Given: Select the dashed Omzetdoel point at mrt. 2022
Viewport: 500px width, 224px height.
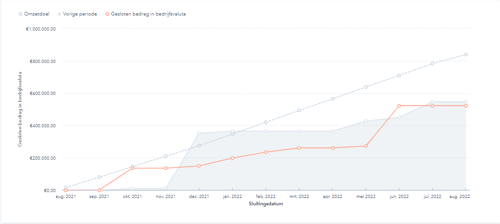Looking at the screenshot, I should (x=299, y=110).
